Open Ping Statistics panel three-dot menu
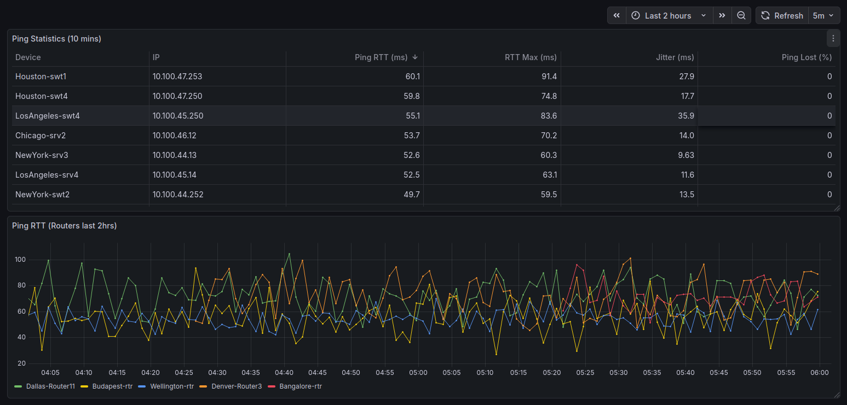The image size is (847, 405). (833, 39)
